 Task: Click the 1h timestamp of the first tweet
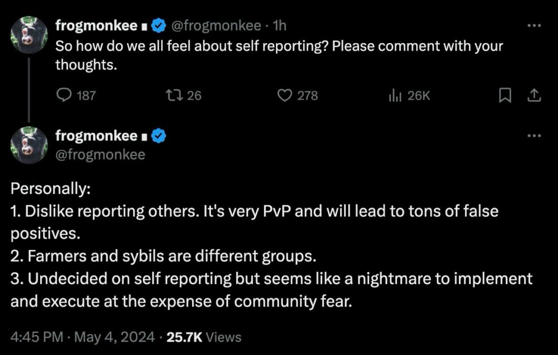(280, 26)
